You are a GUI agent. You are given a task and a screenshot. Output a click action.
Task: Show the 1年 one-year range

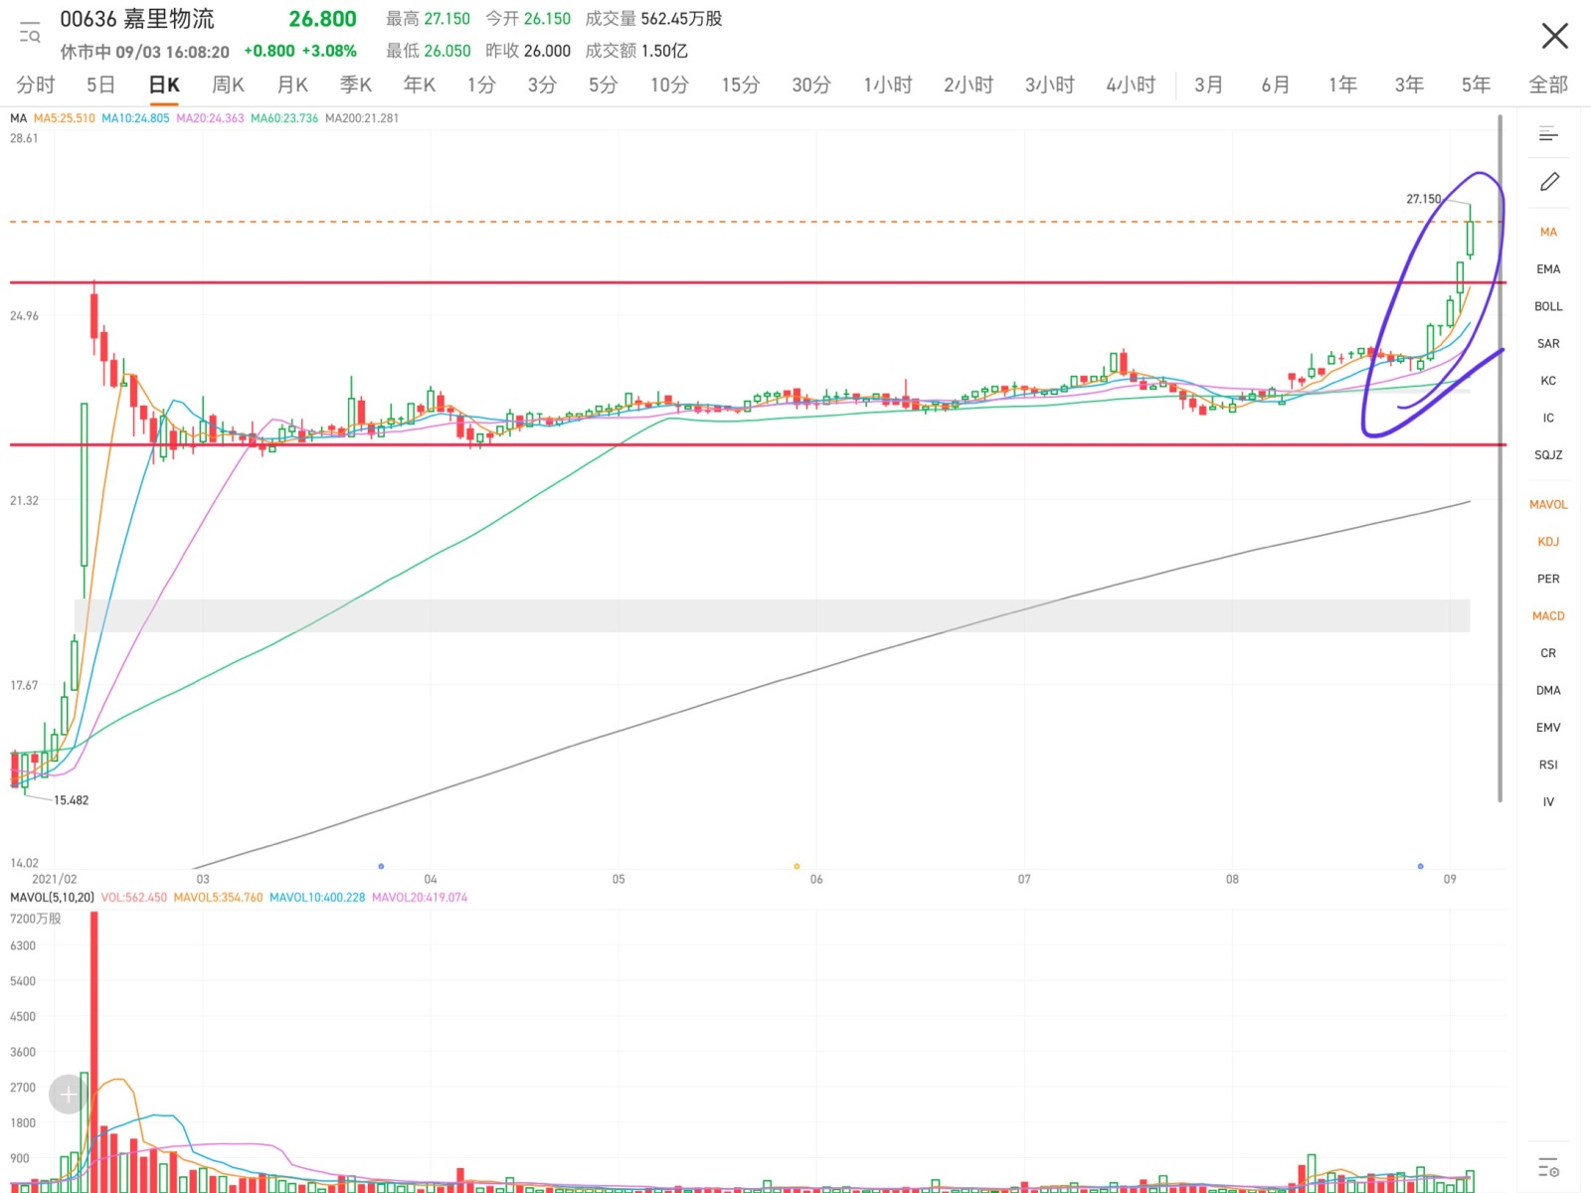pos(1342,85)
